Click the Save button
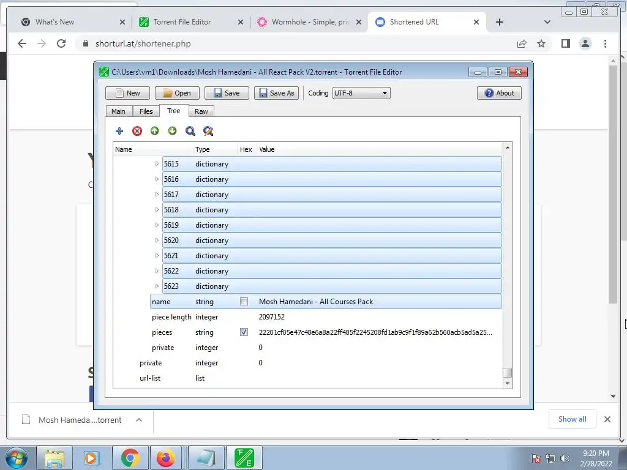Viewport: 627px width, 470px height. tap(227, 93)
